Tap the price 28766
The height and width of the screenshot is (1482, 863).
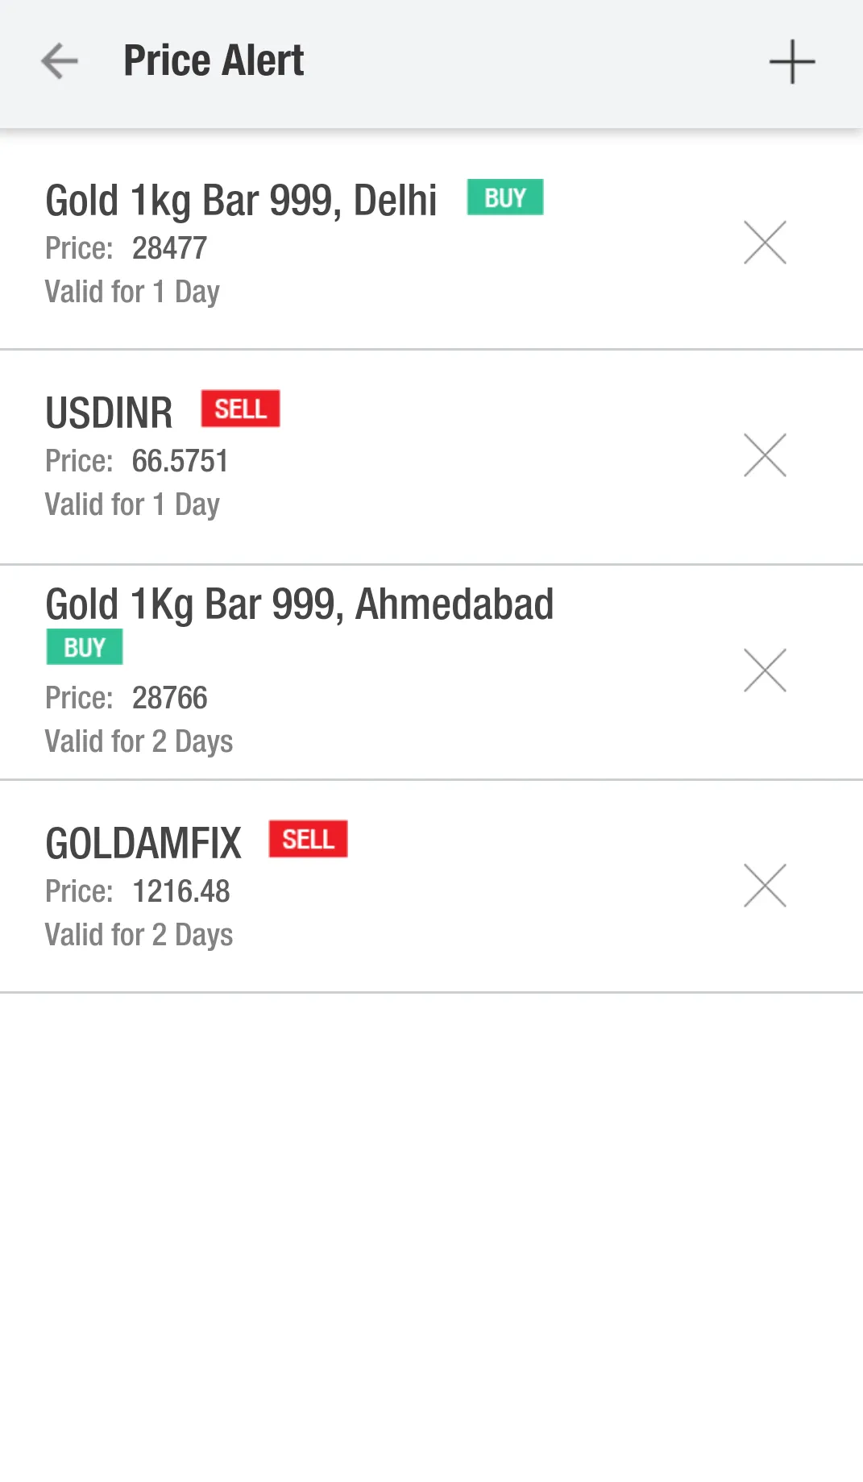pos(169,698)
